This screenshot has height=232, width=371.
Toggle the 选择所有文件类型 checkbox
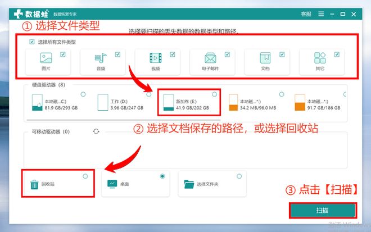coord(32,42)
